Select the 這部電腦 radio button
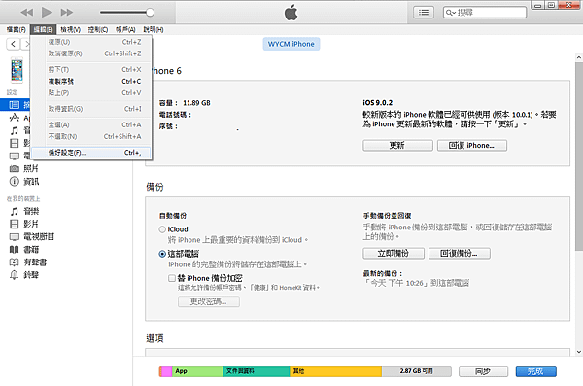 [162, 254]
